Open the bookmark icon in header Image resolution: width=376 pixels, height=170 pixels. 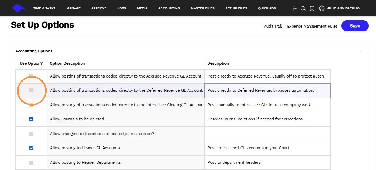coord(312,8)
